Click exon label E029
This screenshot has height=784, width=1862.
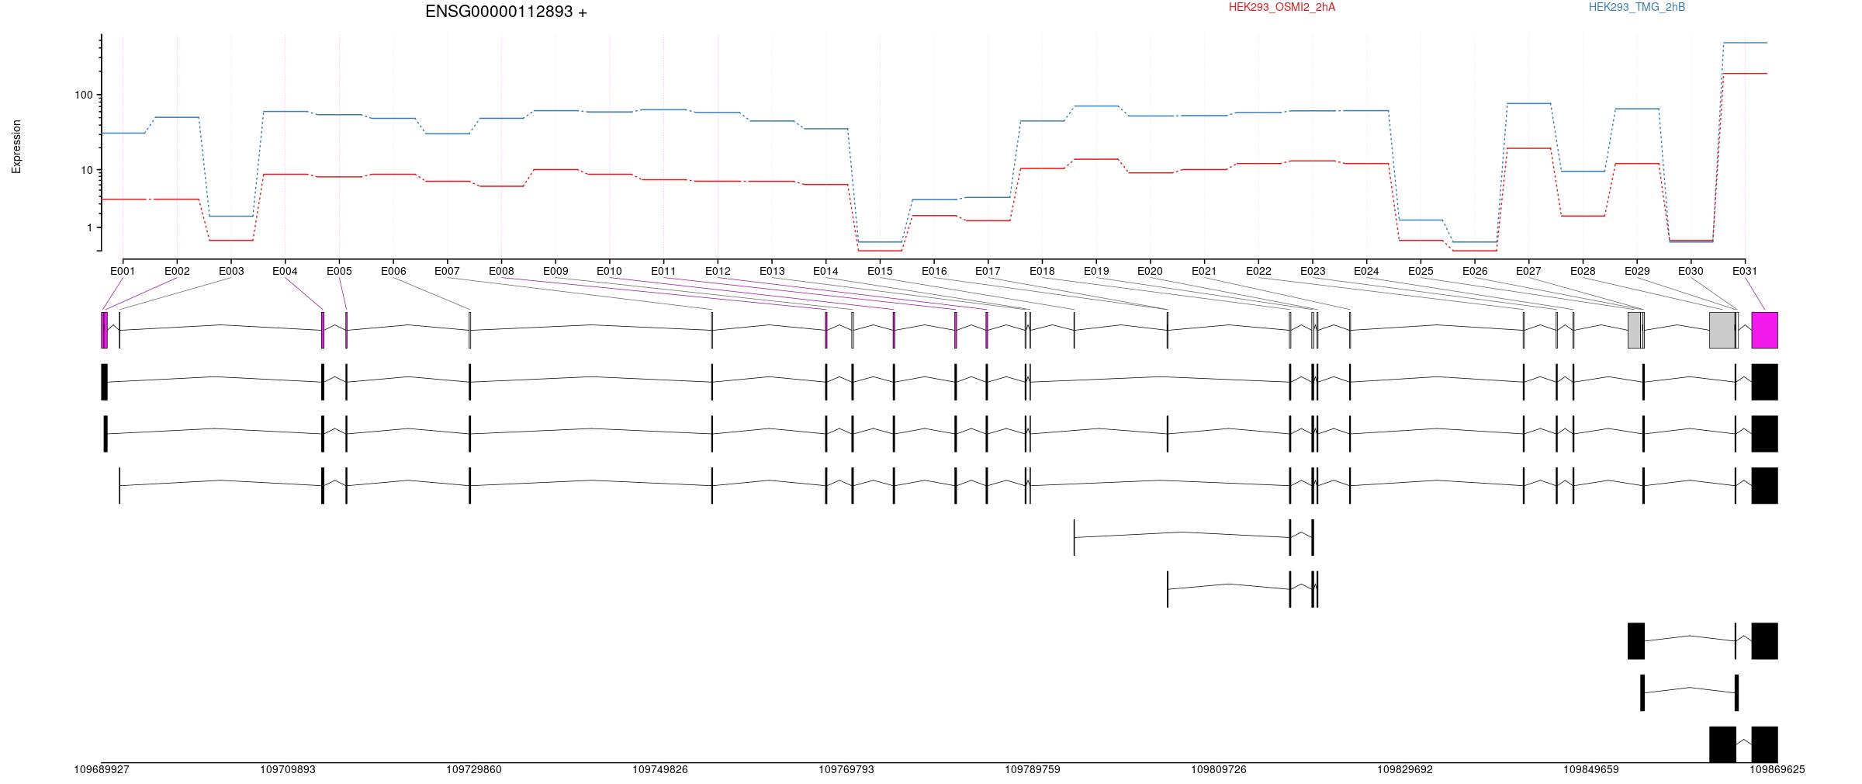pyautogui.click(x=1637, y=271)
